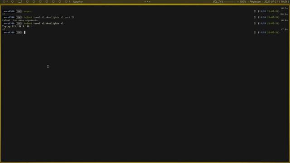Click the 'port 23' argument text
The height and width of the screenshot is (163, 290).
[x=69, y=17]
